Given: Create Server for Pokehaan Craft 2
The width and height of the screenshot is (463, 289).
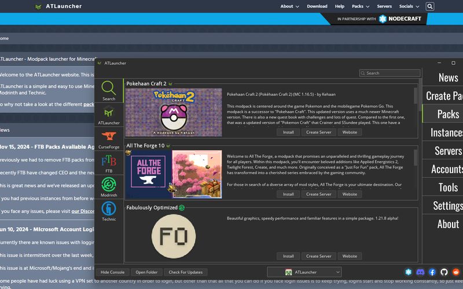Looking at the screenshot, I should tap(319, 132).
